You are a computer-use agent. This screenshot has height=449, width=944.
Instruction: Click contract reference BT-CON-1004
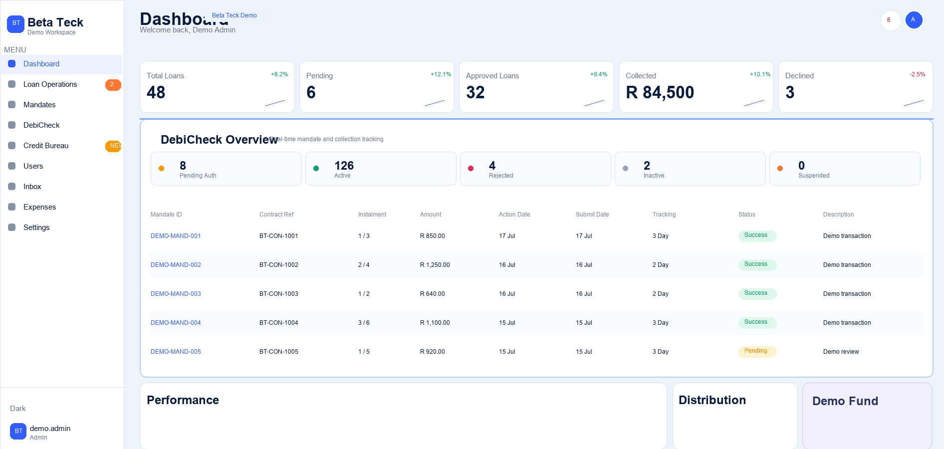(279, 323)
